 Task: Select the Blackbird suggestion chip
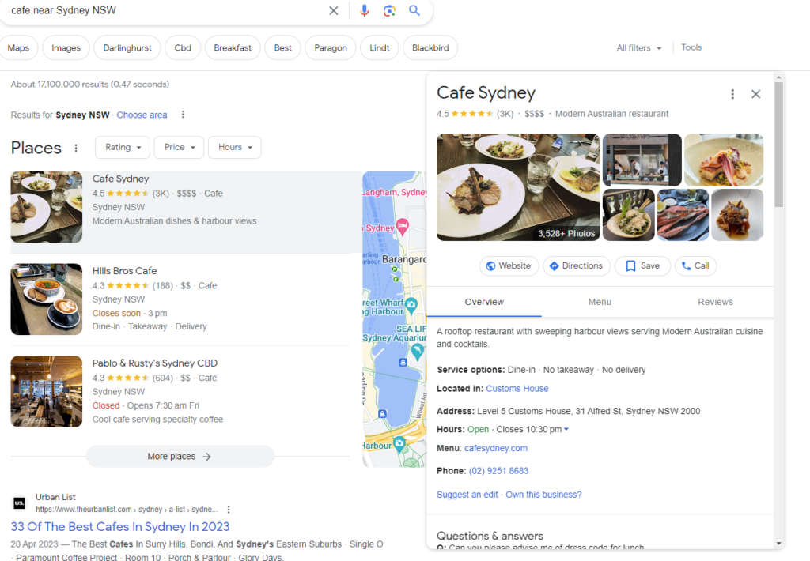(x=430, y=47)
